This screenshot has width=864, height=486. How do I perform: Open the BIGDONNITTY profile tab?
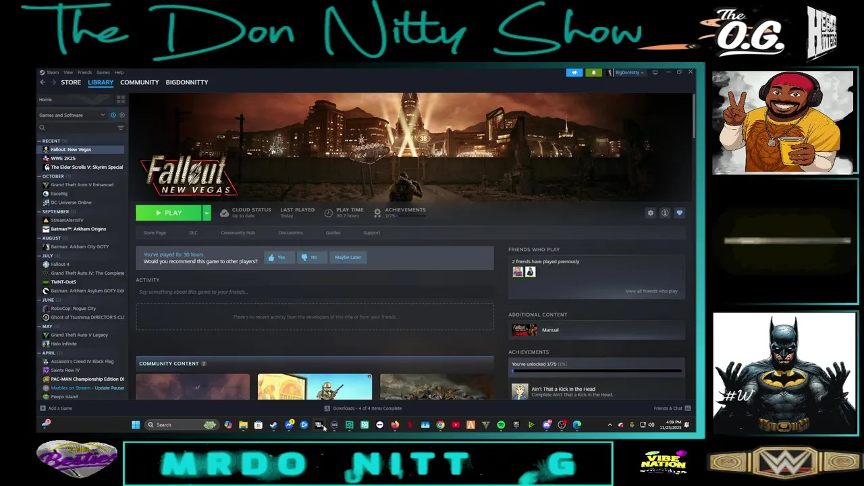(x=187, y=82)
